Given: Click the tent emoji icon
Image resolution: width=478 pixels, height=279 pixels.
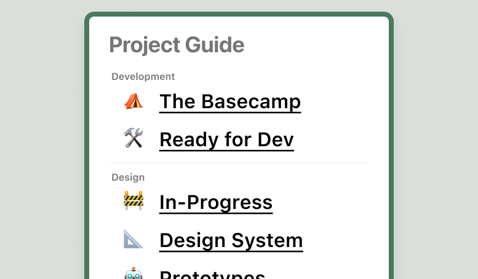Looking at the screenshot, I should [x=133, y=101].
